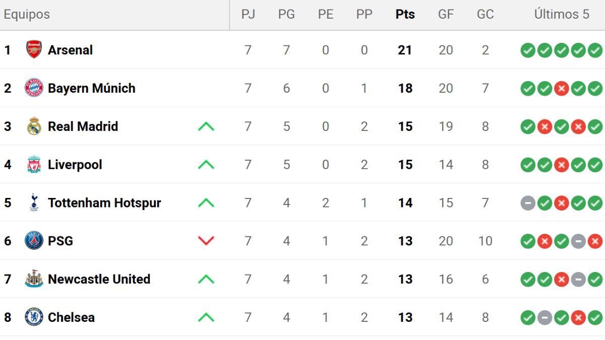Open the Liverpool team page
This screenshot has width=605, height=340.
pos(75,164)
